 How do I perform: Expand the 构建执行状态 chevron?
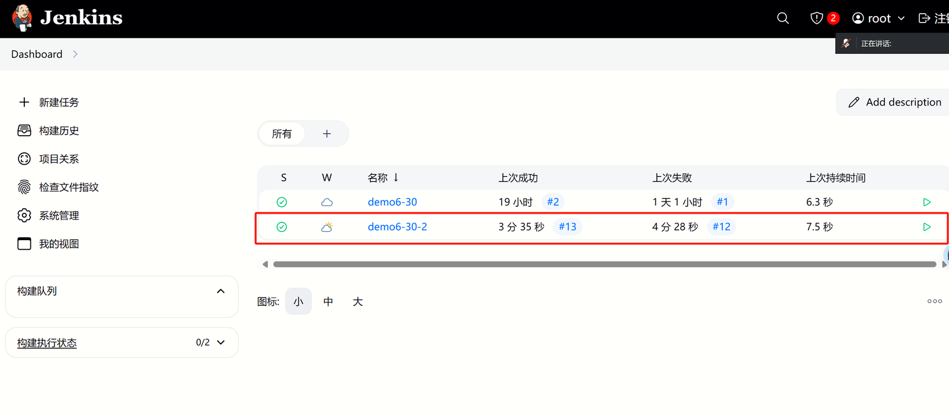[221, 343]
